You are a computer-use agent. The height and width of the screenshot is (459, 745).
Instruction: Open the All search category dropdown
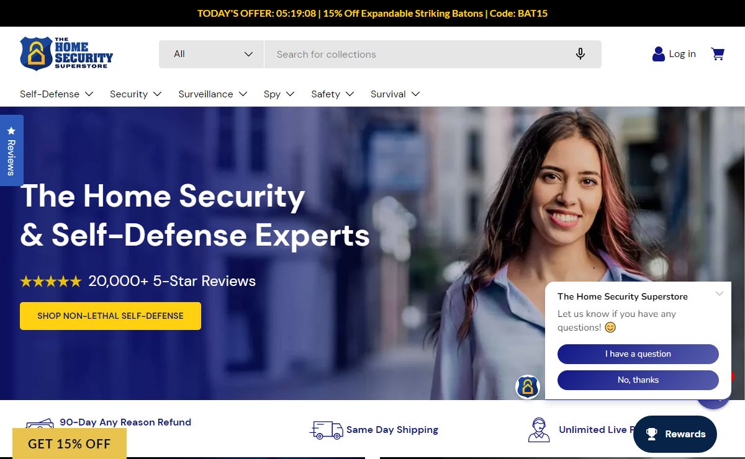(212, 54)
